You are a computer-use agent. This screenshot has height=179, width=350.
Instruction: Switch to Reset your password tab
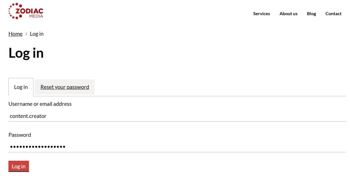(65, 87)
